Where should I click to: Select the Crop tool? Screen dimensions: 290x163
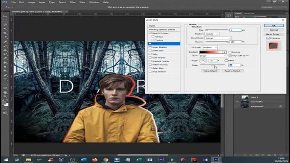coord(5,33)
